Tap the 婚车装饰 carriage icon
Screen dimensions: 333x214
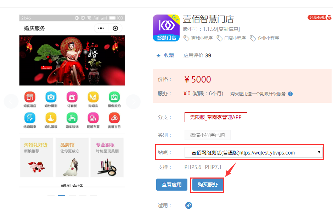[x=72, y=118]
